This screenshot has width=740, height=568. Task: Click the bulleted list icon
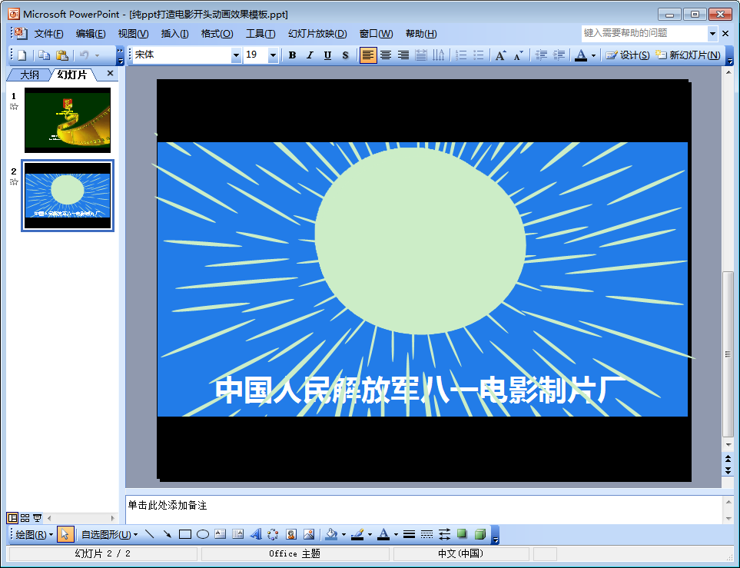click(479, 55)
